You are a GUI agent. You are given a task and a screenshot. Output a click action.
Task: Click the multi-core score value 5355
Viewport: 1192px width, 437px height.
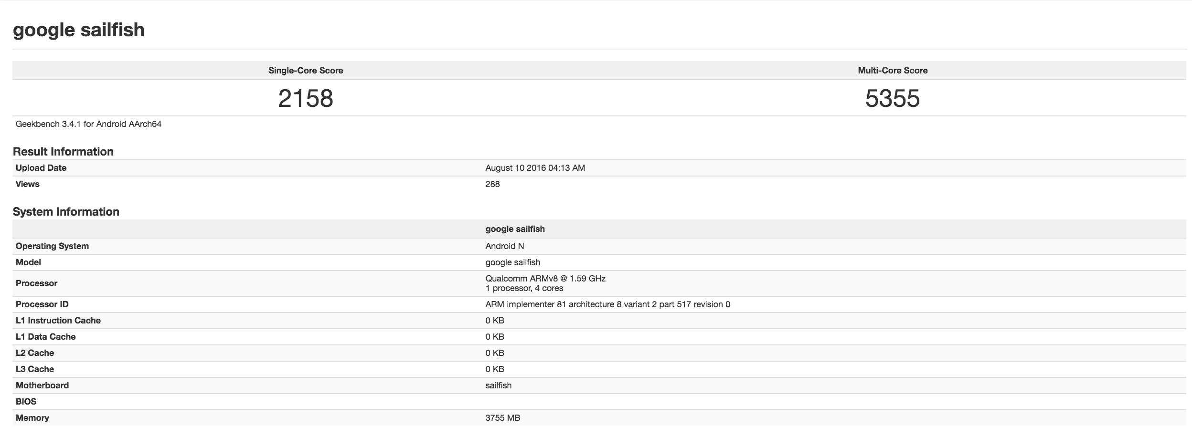pyautogui.click(x=893, y=98)
